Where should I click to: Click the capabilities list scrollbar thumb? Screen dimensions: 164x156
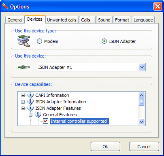[x=142, y=102]
